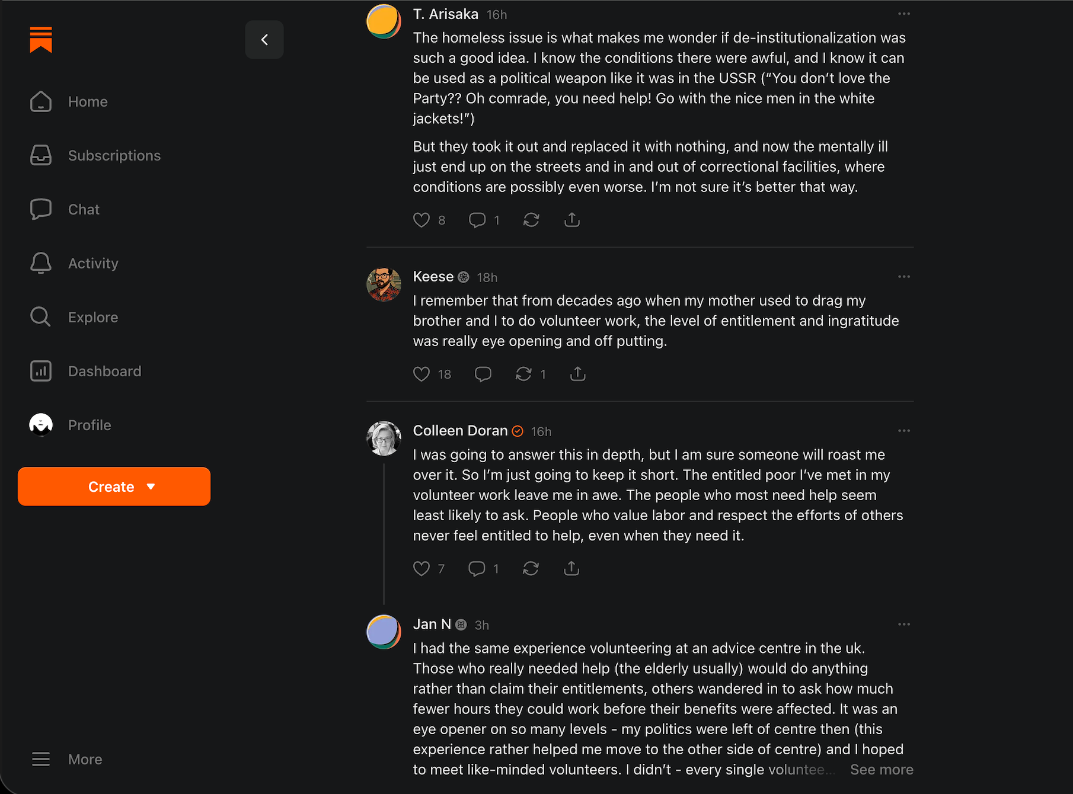
Task: Click the Substack logo icon
Action: coord(41,40)
